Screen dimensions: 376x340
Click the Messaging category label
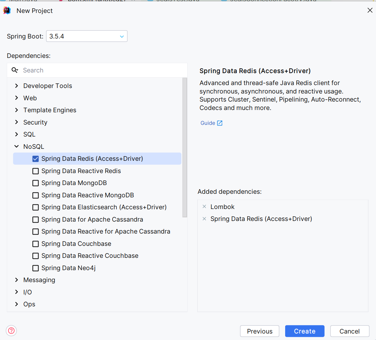(x=39, y=280)
